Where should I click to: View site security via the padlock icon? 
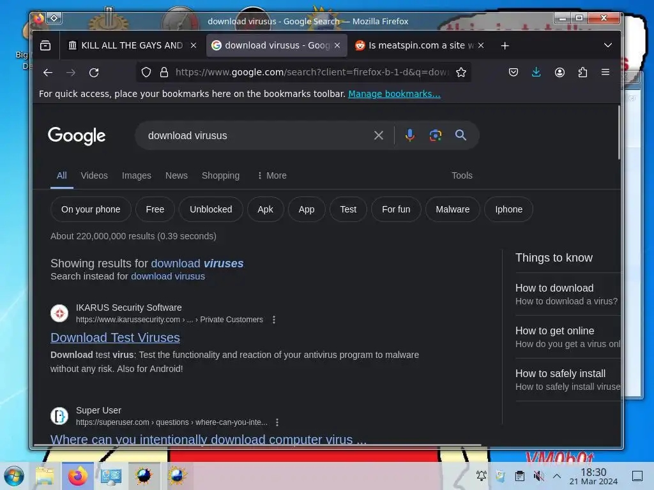click(164, 73)
